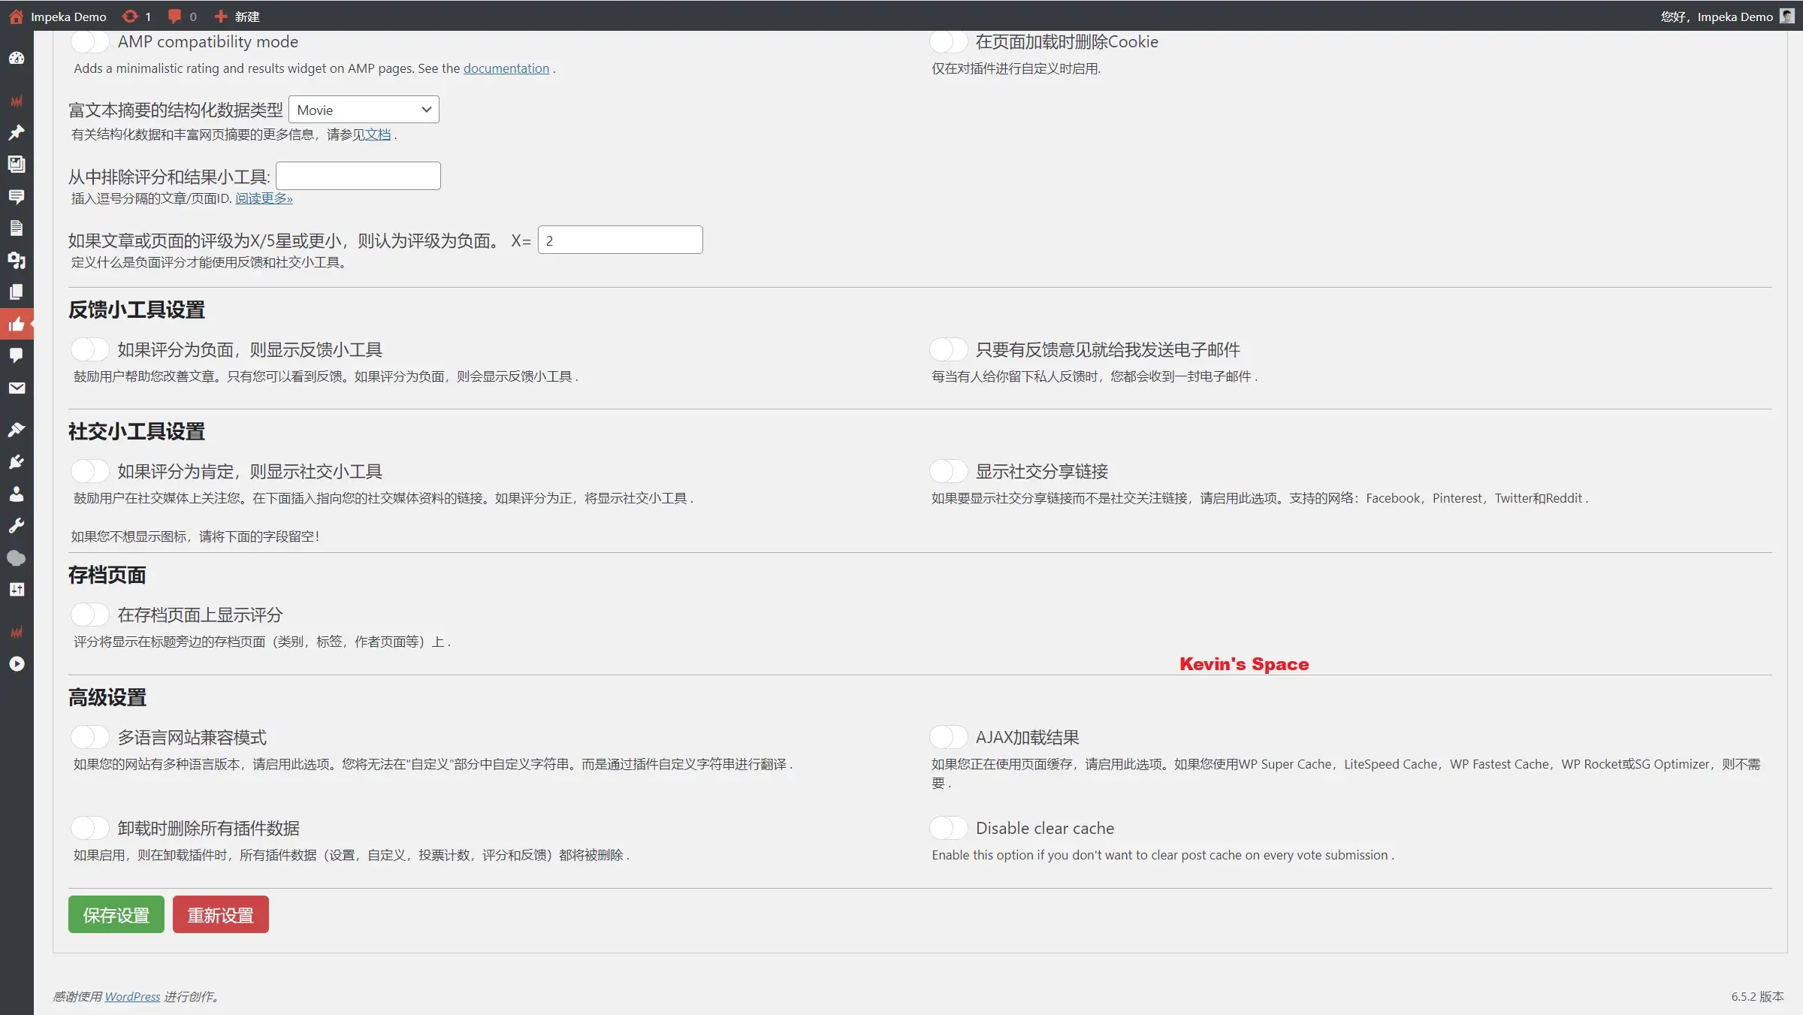Viewport: 1803px width, 1015px height.
Task: Click the highlighted Rate my Post thumbs-up icon
Action: click(17, 324)
